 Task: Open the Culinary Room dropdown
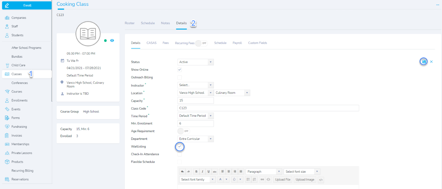tap(232, 93)
